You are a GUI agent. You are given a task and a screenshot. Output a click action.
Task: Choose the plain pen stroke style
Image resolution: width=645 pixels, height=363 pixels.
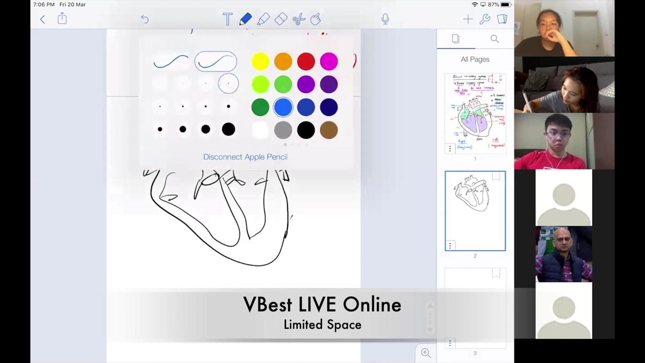point(171,62)
